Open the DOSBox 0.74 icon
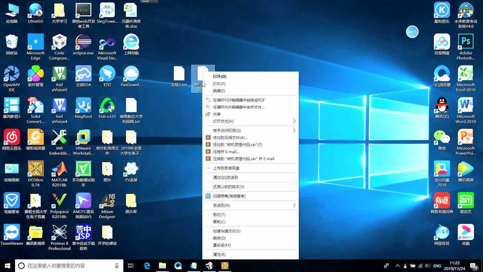This screenshot has height=272, width=483. pos(35,169)
